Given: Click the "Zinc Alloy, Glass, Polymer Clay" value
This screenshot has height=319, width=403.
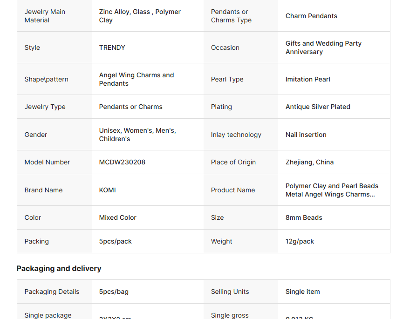Looking at the screenshot, I should (x=140, y=16).
